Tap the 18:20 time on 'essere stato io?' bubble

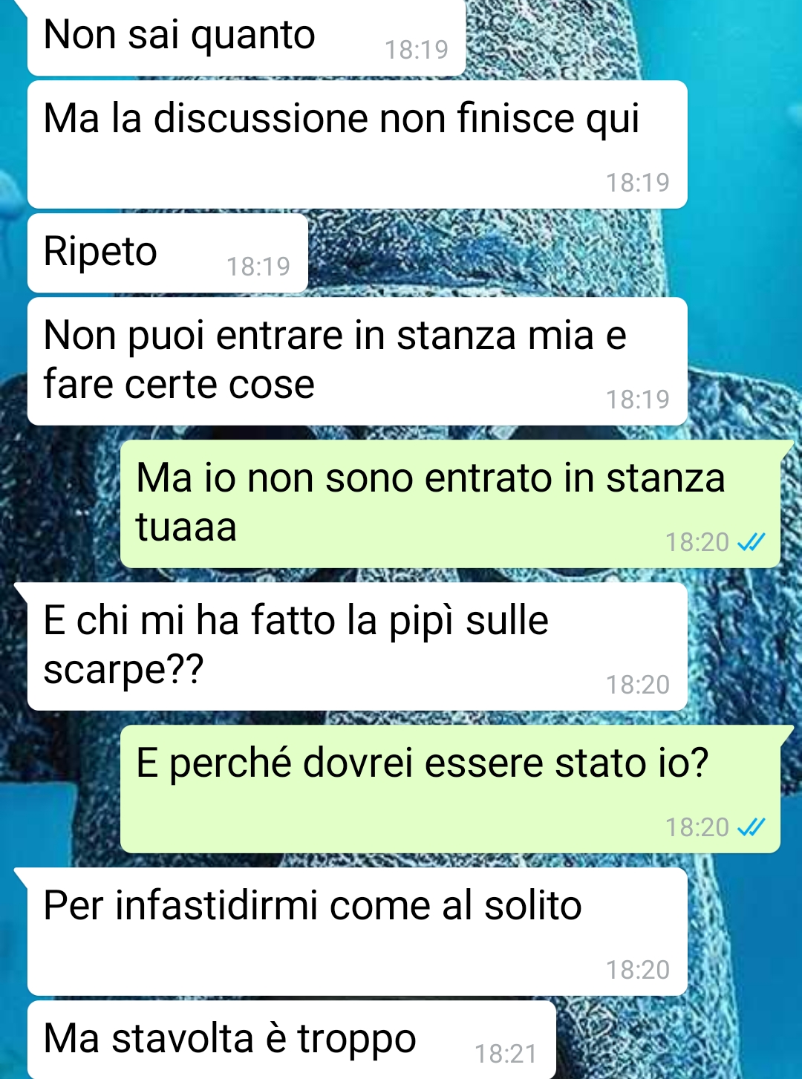[697, 827]
